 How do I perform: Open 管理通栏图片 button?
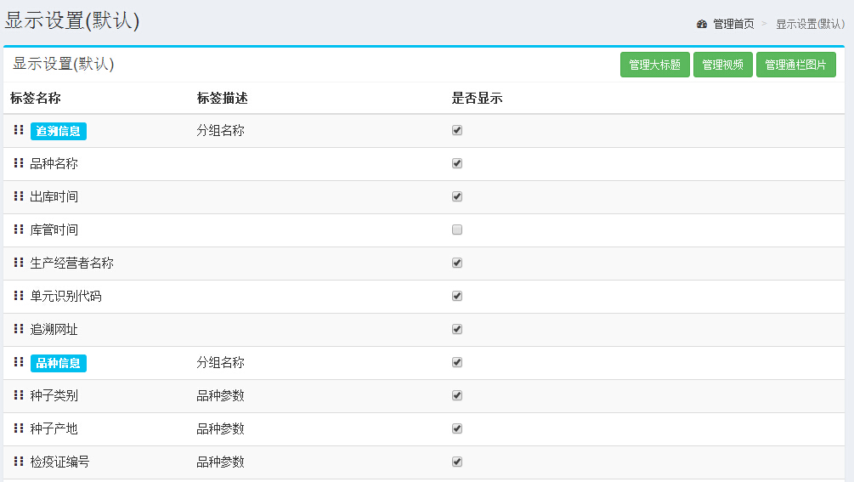click(795, 65)
